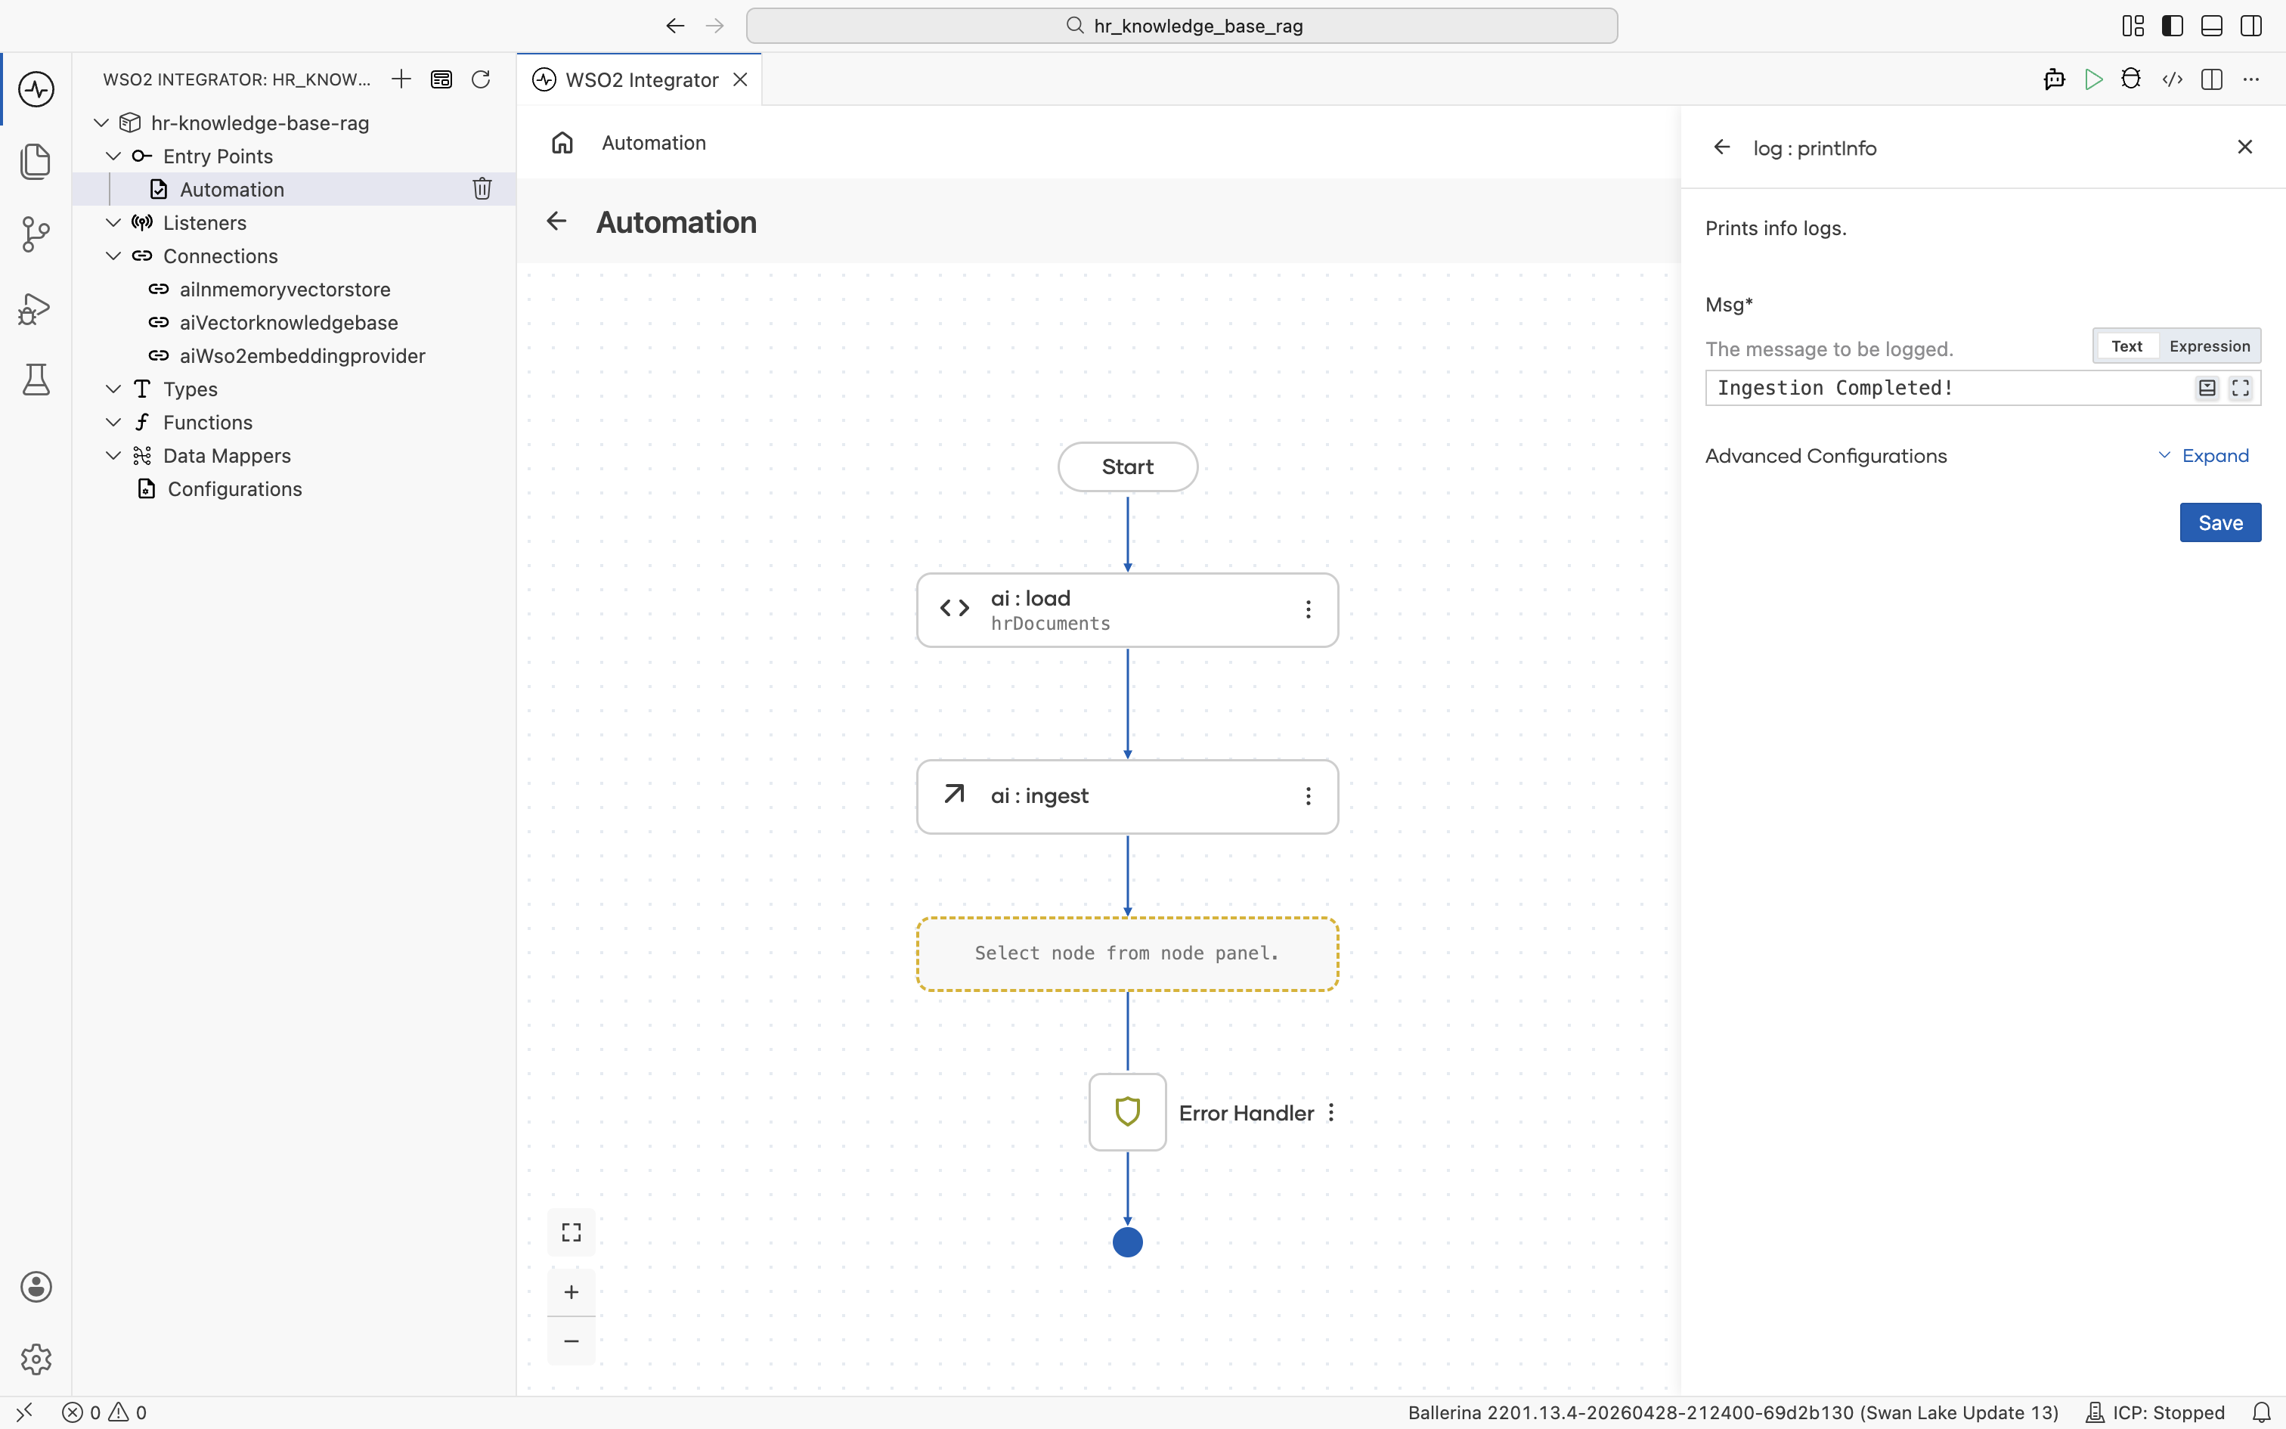Image resolution: width=2286 pixels, height=1429 pixels.
Task: Split the editor to the right
Action: tap(2211, 79)
